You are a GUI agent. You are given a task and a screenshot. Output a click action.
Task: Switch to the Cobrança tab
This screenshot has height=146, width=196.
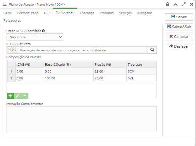point(87,13)
